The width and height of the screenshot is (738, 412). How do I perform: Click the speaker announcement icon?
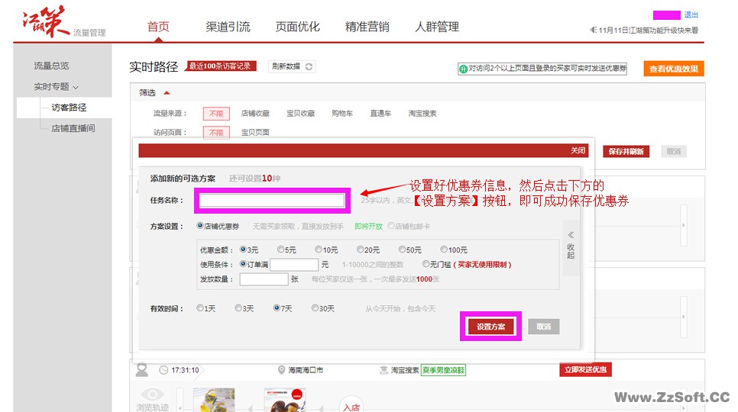(593, 30)
